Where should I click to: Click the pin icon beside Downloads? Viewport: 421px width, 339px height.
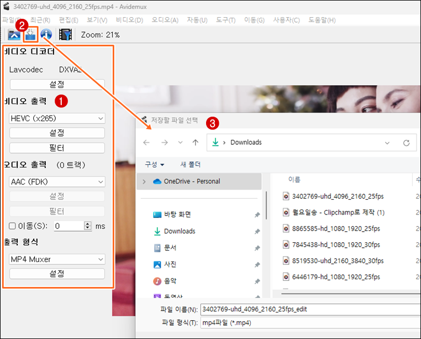tap(257, 232)
